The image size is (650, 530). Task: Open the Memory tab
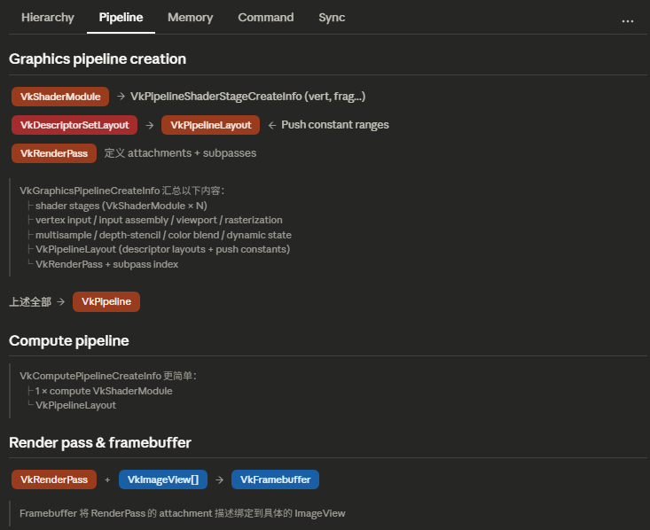click(x=190, y=18)
